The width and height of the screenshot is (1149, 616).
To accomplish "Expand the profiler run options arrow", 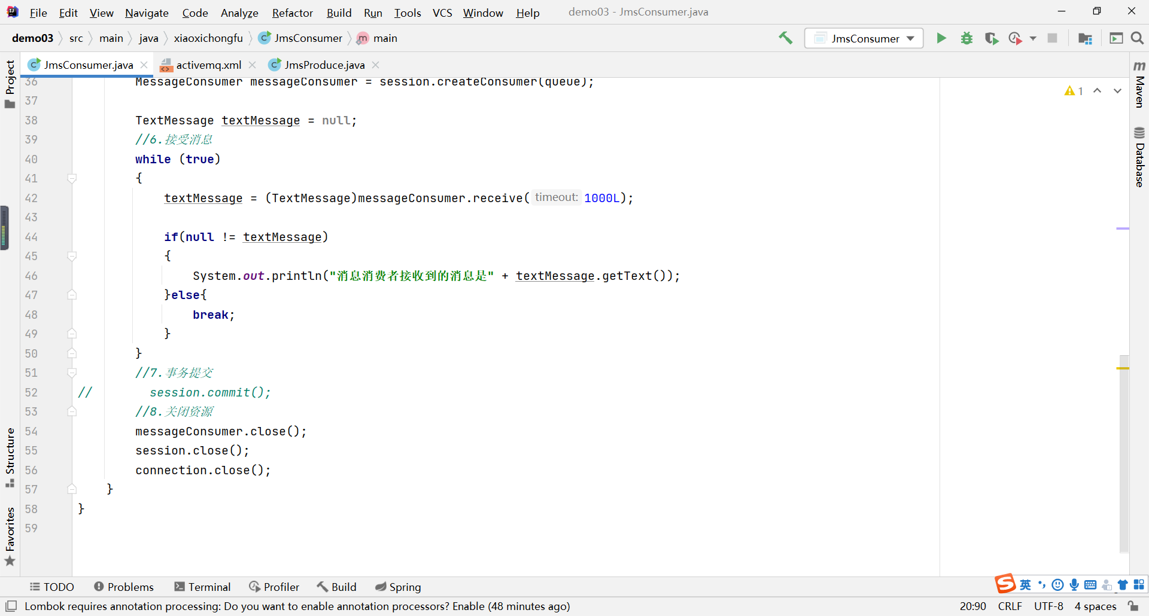I will tap(1033, 38).
